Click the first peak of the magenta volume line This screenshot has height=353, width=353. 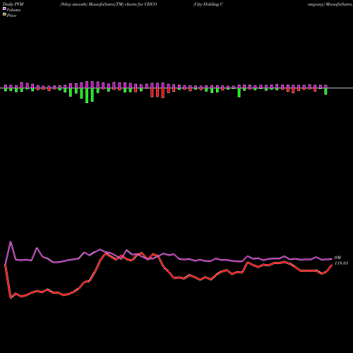click(x=11, y=242)
